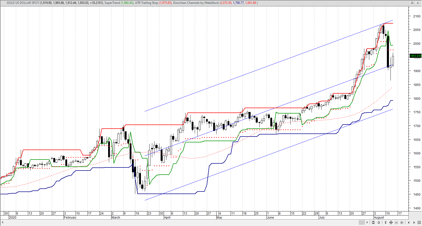Click the 1550 price axis label

click(x=417, y=167)
